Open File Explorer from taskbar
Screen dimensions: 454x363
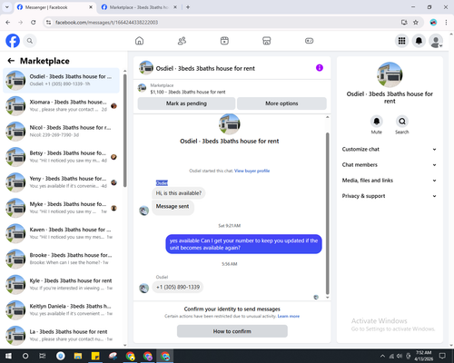[x=78, y=356]
